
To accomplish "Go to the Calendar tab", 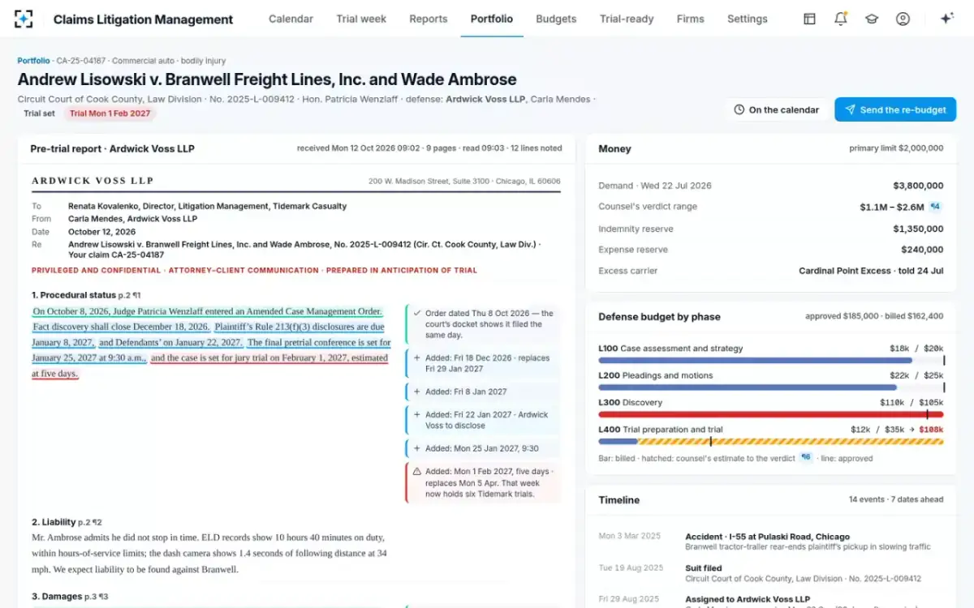I will (291, 19).
